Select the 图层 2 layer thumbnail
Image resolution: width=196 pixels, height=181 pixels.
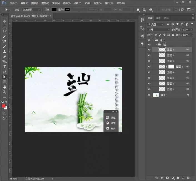pos(162,84)
